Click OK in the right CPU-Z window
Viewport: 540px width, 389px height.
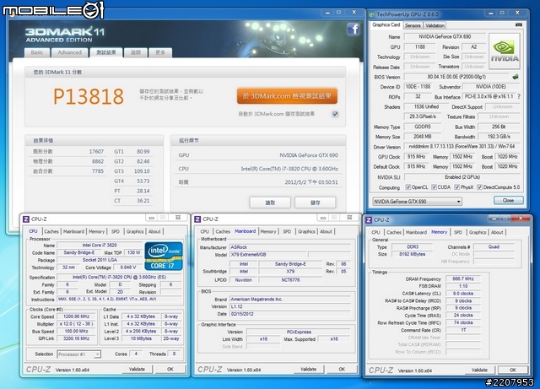coord(513,370)
